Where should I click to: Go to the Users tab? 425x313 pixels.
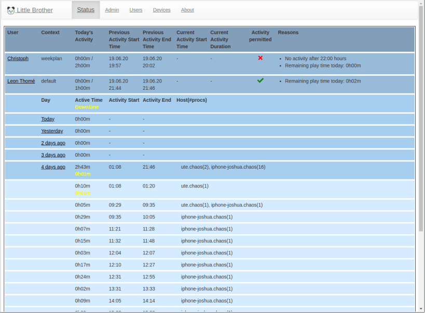136,10
